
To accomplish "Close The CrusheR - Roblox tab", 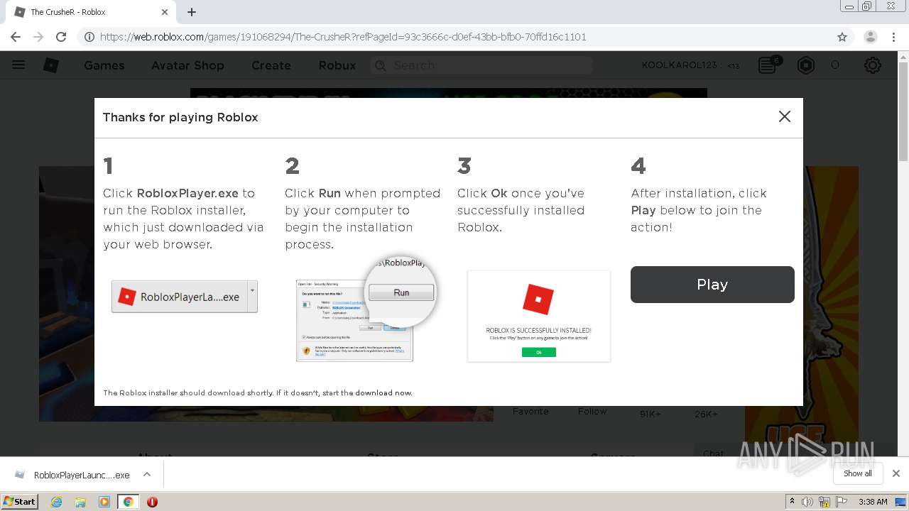I will point(165,12).
